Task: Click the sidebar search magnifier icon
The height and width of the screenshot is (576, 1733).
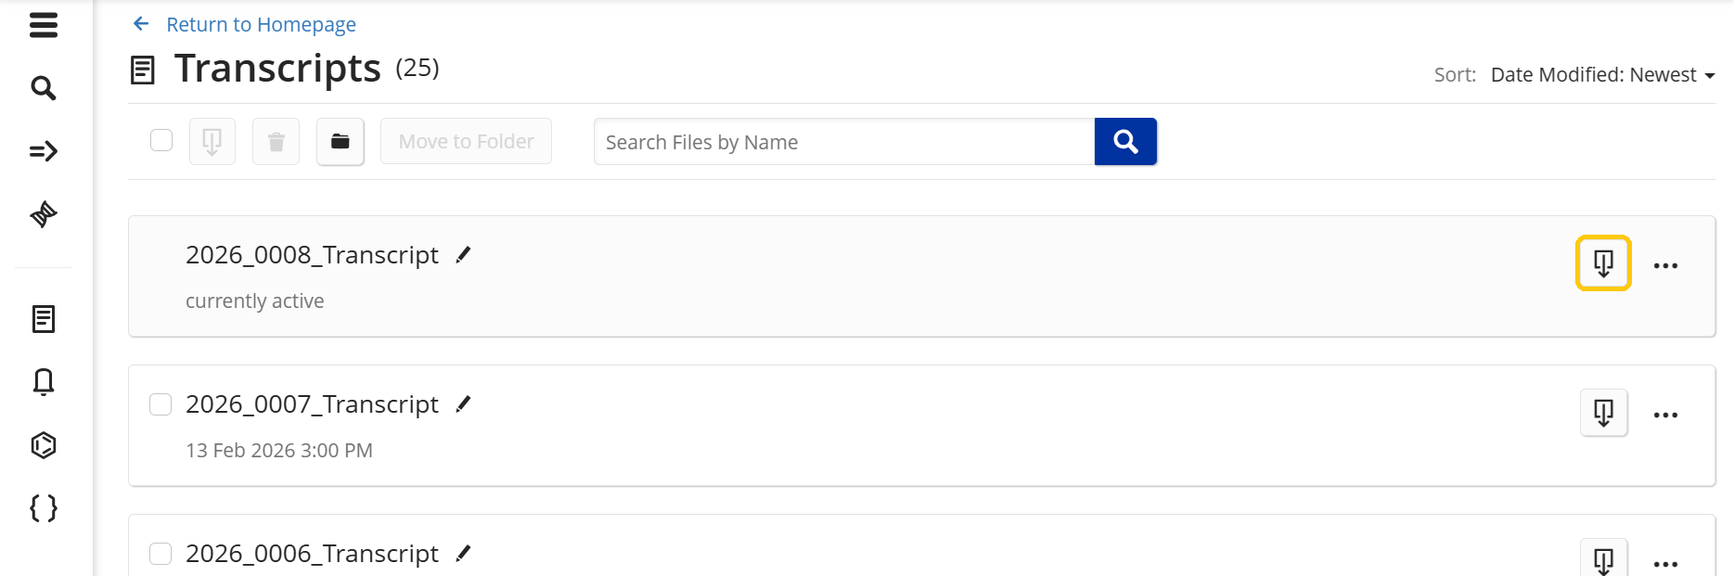Action: click(x=44, y=88)
